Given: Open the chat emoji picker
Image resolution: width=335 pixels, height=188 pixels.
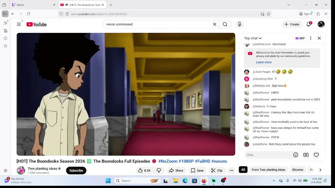Looking at the screenshot, I should click(295, 155).
